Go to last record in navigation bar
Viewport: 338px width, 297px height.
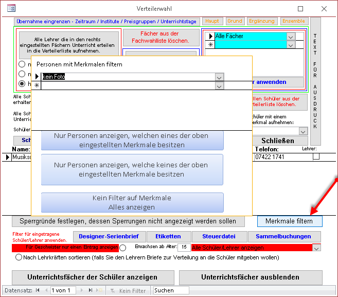(x=91, y=291)
